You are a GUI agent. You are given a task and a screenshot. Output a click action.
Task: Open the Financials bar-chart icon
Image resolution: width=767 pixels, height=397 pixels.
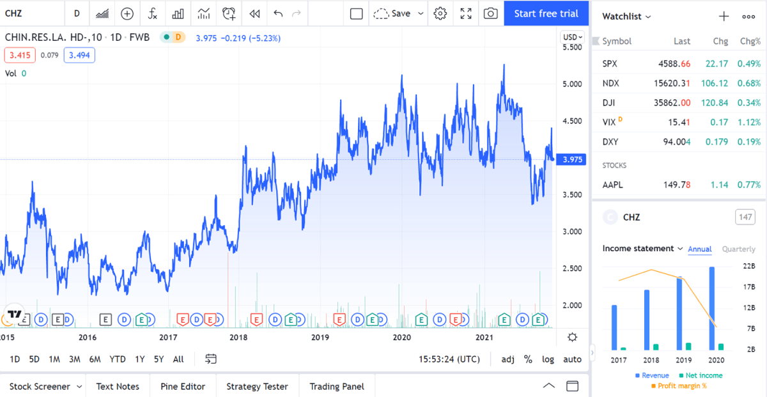(x=178, y=13)
